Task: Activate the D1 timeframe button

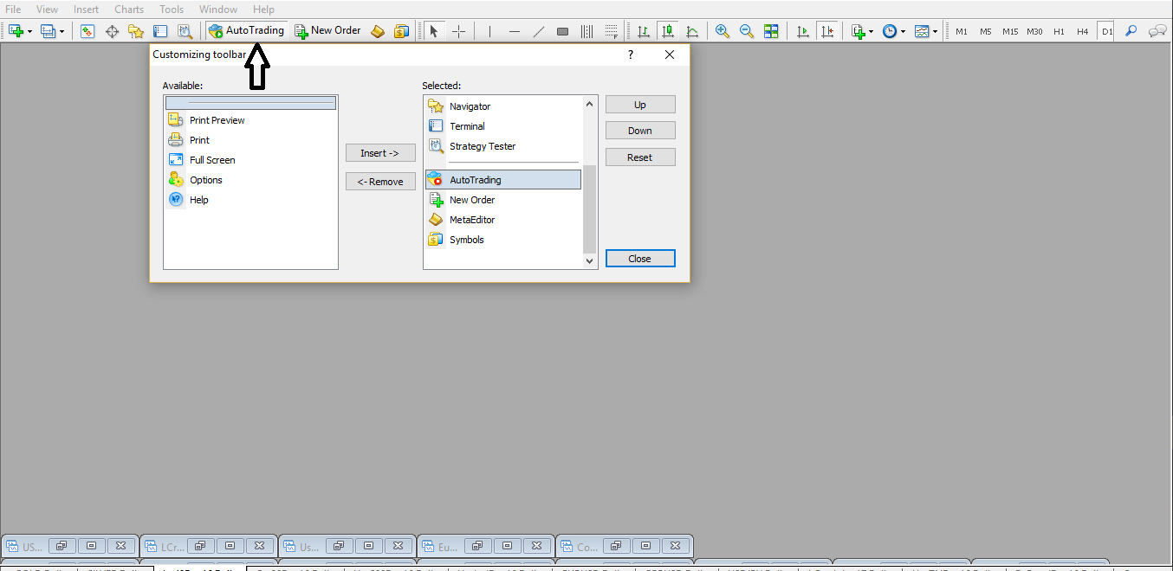Action: click(x=1106, y=31)
